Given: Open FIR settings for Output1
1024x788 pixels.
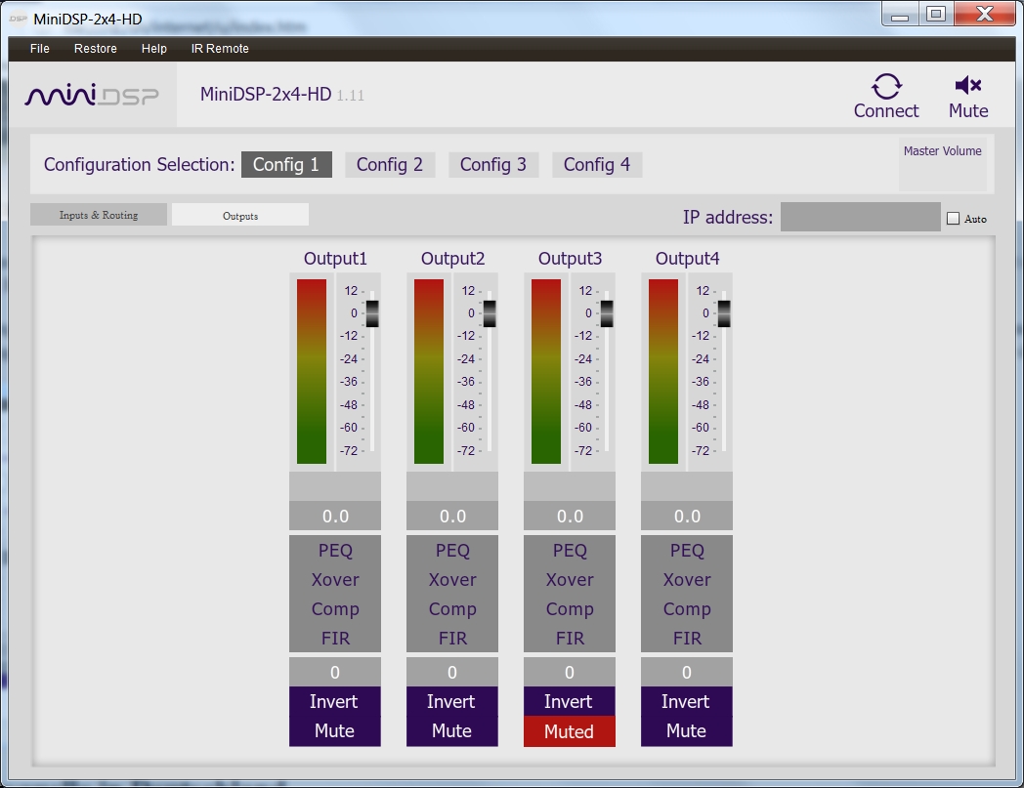Looking at the screenshot, I should tap(335, 638).
